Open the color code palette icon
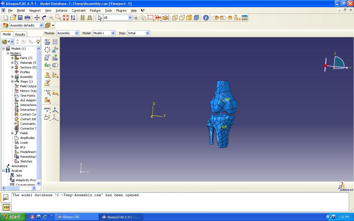This screenshot has height=221, width=354. point(6,25)
